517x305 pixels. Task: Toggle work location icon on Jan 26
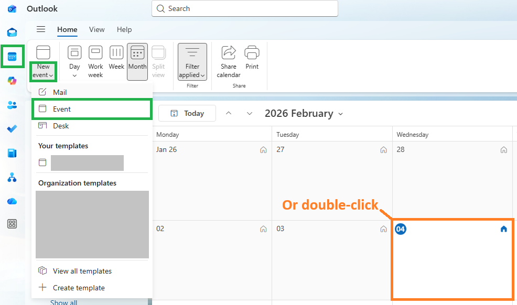[x=263, y=150]
